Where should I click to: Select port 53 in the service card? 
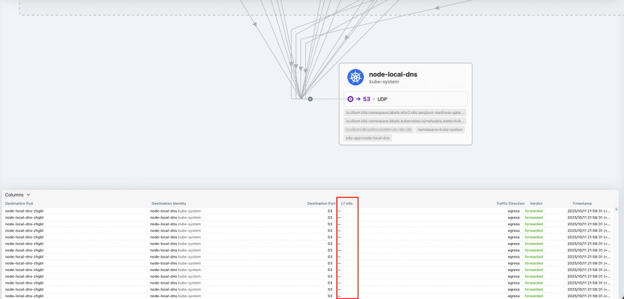point(366,99)
